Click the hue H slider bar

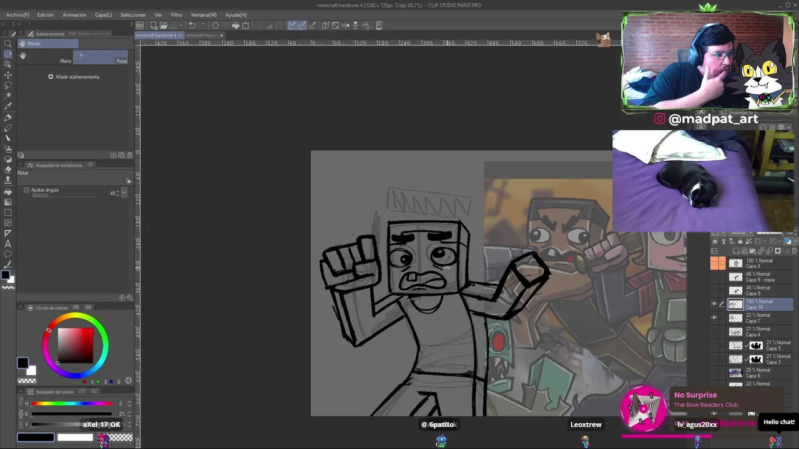[73, 404]
